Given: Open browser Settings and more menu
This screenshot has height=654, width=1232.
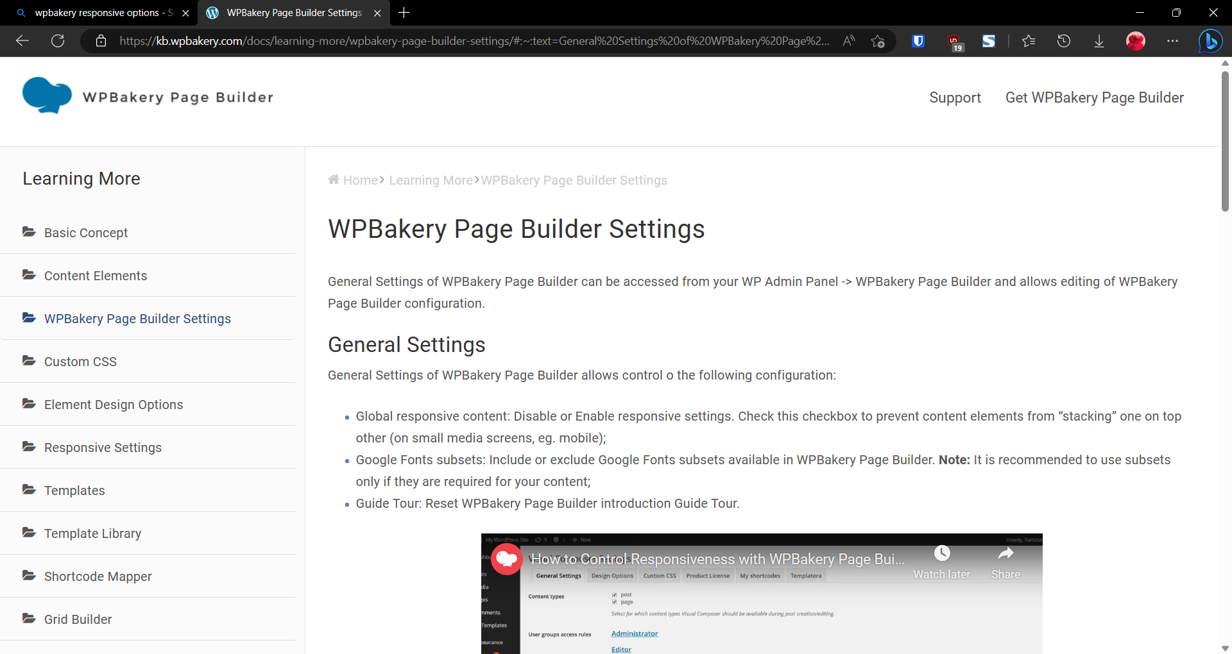Looking at the screenshot, I should tap(1172, 41).
